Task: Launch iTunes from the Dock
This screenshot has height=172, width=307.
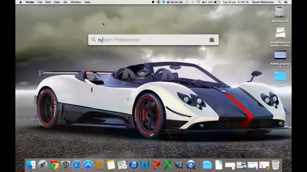Action: pos(134,165)
